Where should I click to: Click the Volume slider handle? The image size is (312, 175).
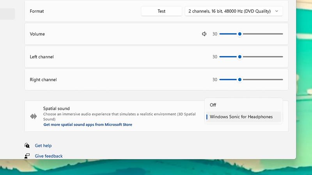tap(240, 34)
